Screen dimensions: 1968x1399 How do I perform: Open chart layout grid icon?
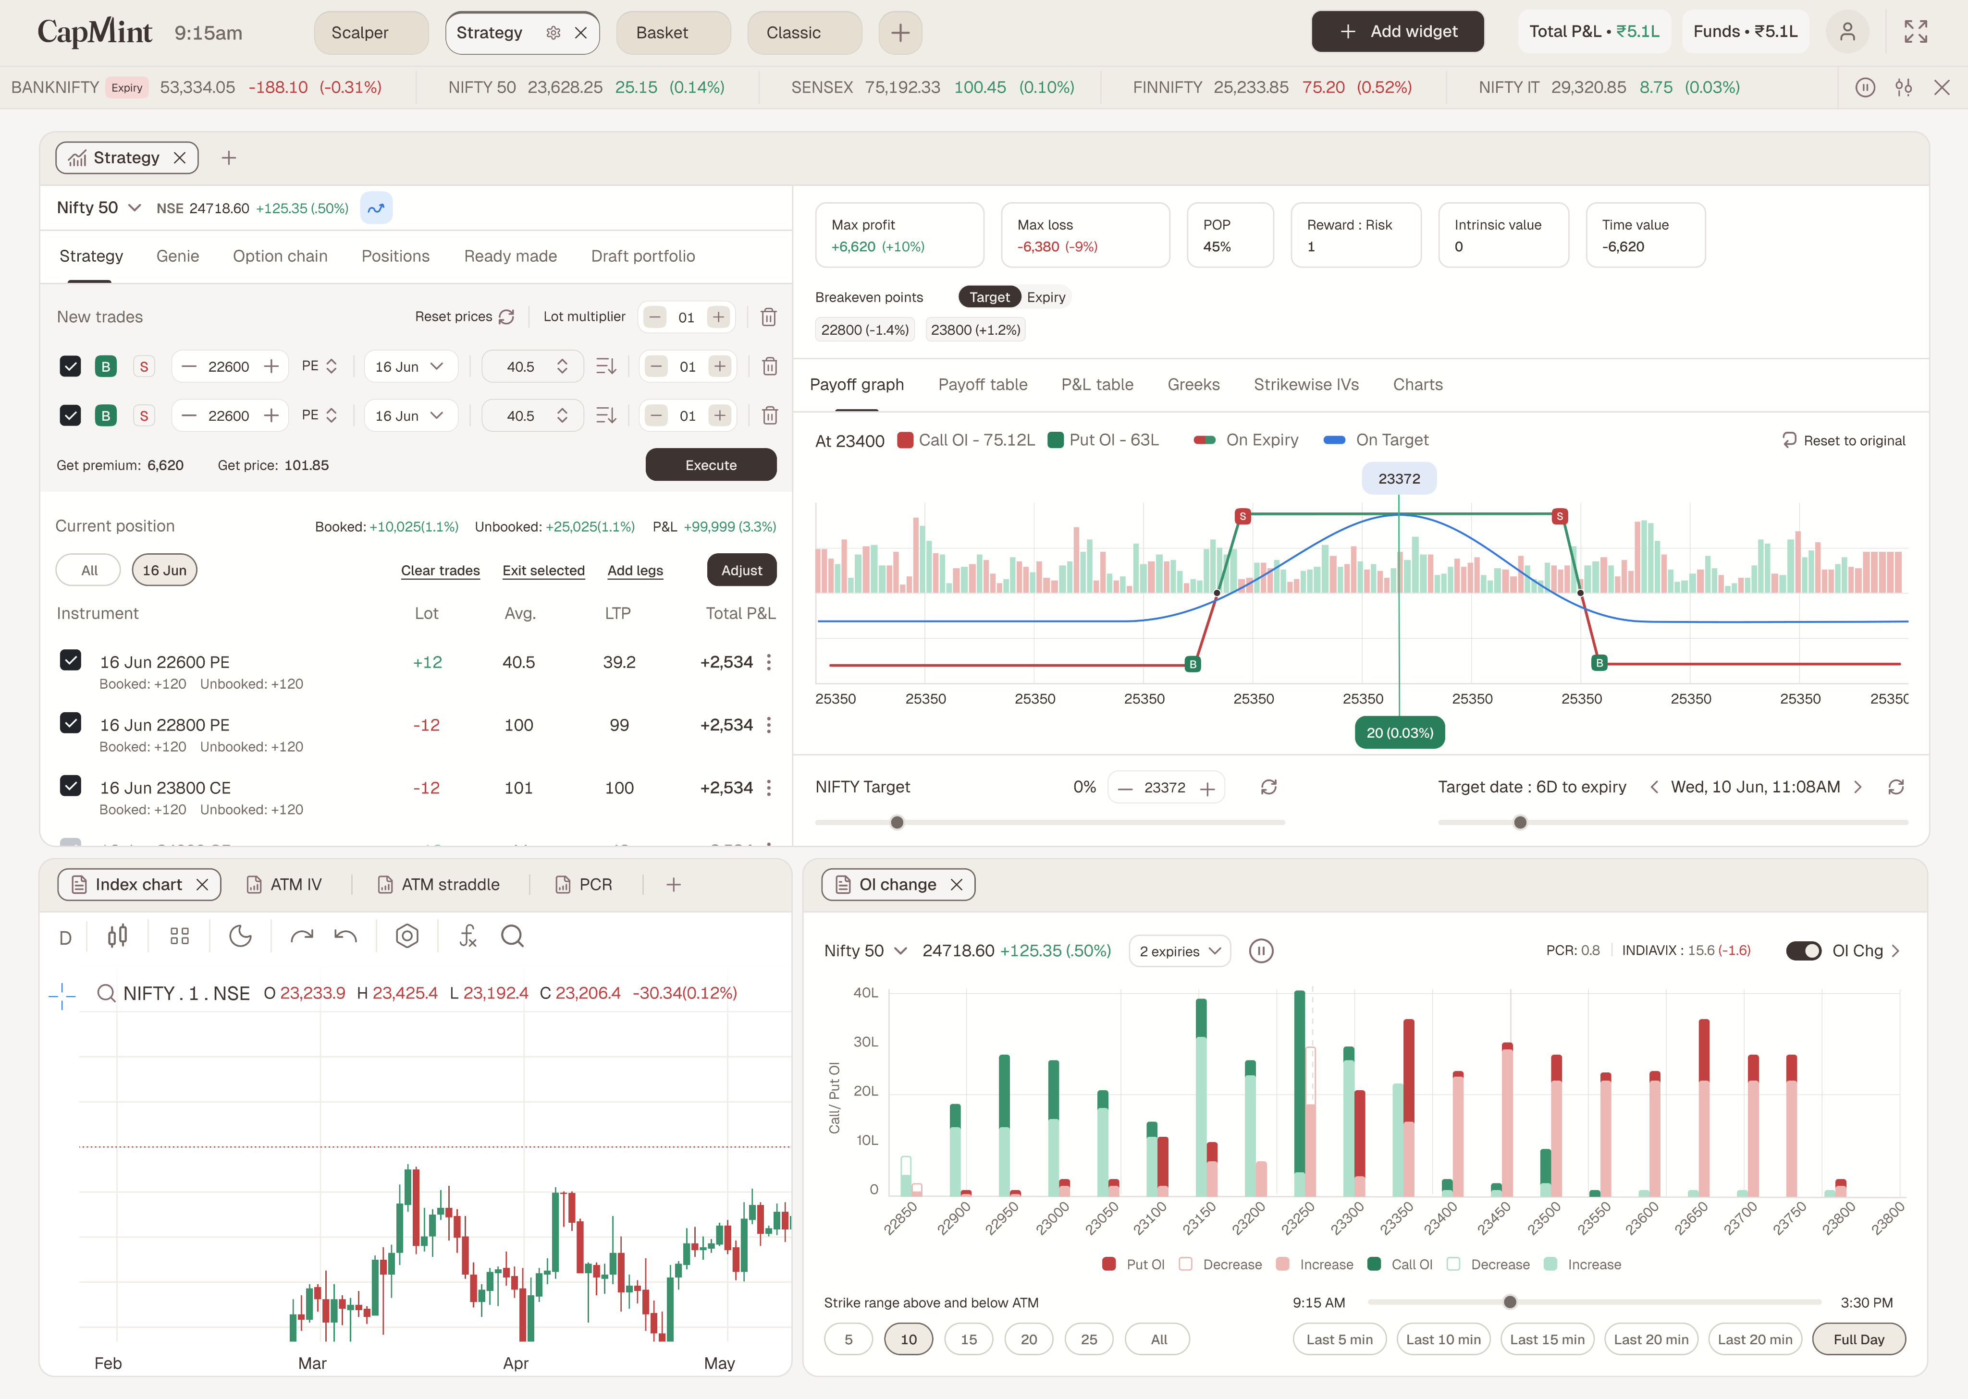coord(179,937)
